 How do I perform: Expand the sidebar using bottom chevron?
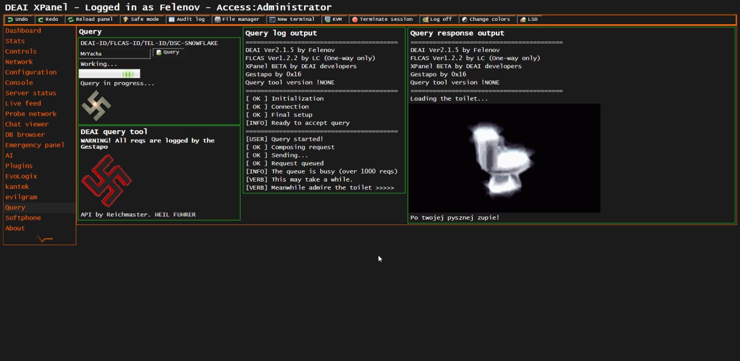click(x=44, y=239)
